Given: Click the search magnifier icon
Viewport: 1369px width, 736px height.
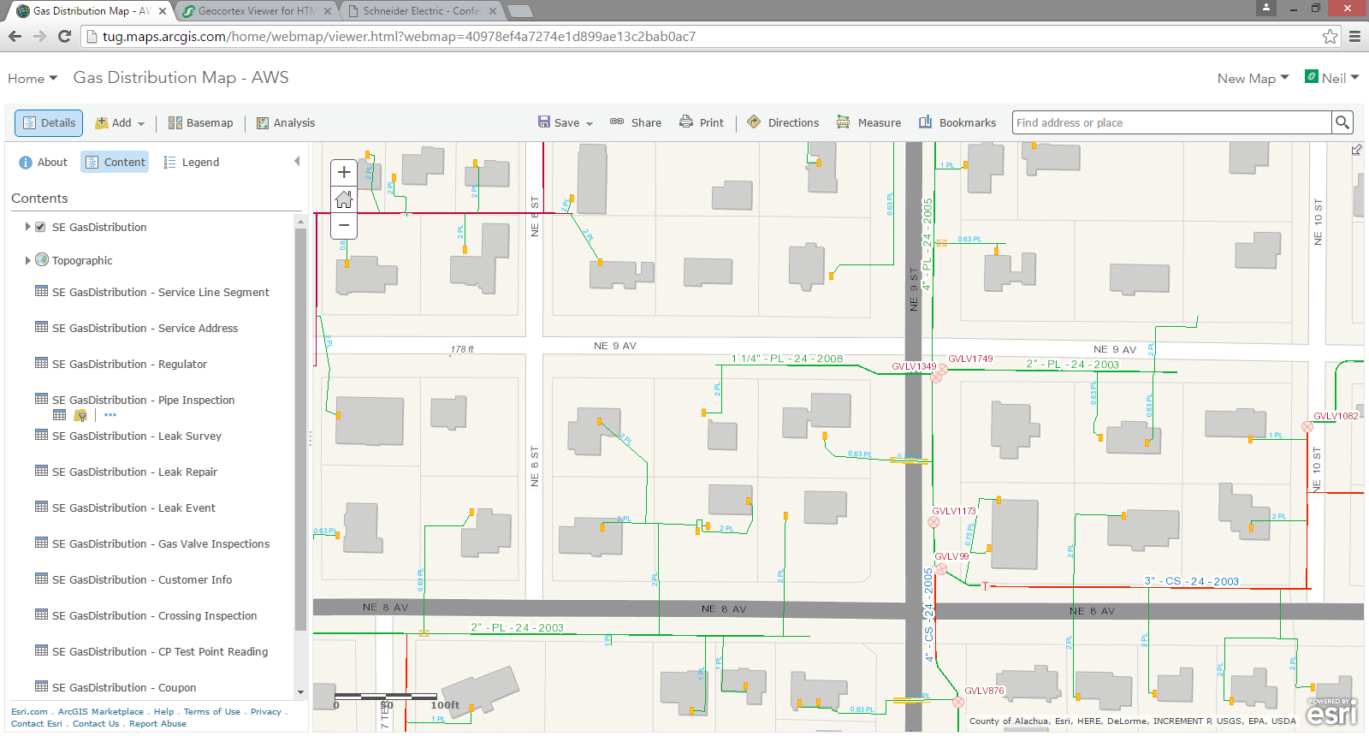Looking at the screenshot, I should [1342, 123].
